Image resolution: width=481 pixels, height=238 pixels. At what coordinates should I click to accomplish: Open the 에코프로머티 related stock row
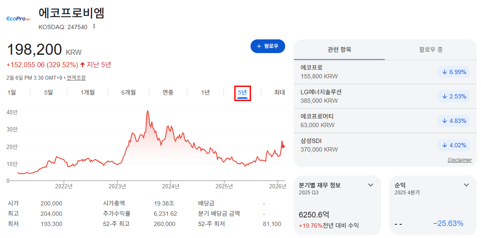(385, 121)
